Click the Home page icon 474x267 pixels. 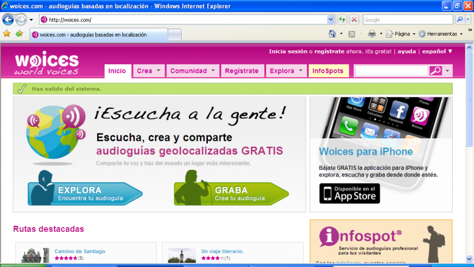point(332,34)
